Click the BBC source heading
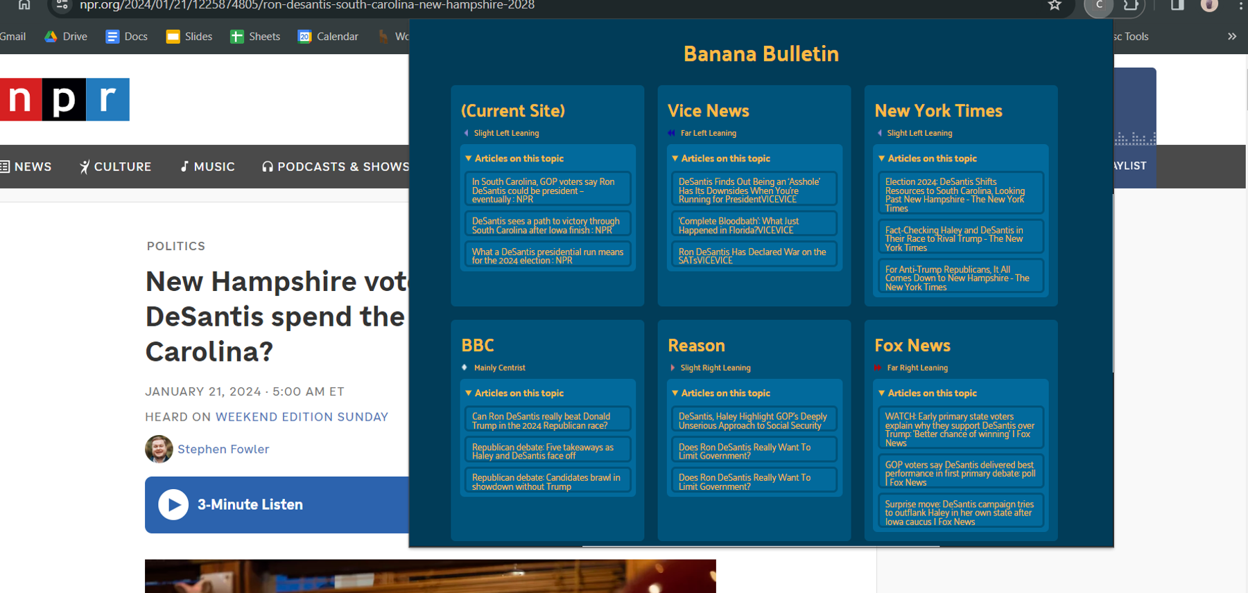 (x=478, y=345)
